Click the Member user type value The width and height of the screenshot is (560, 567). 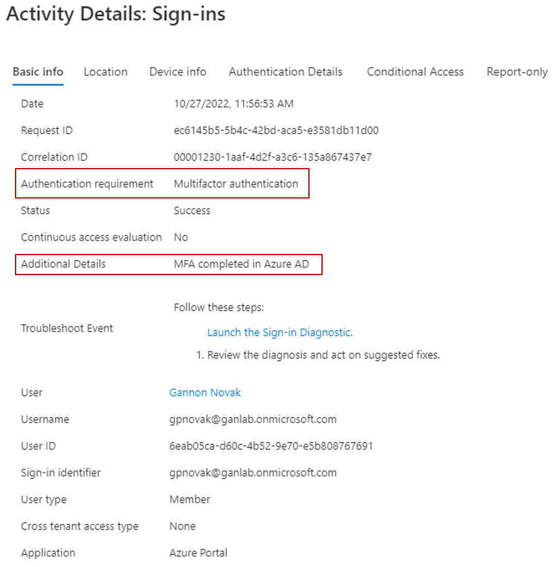(x=189, y=500)
